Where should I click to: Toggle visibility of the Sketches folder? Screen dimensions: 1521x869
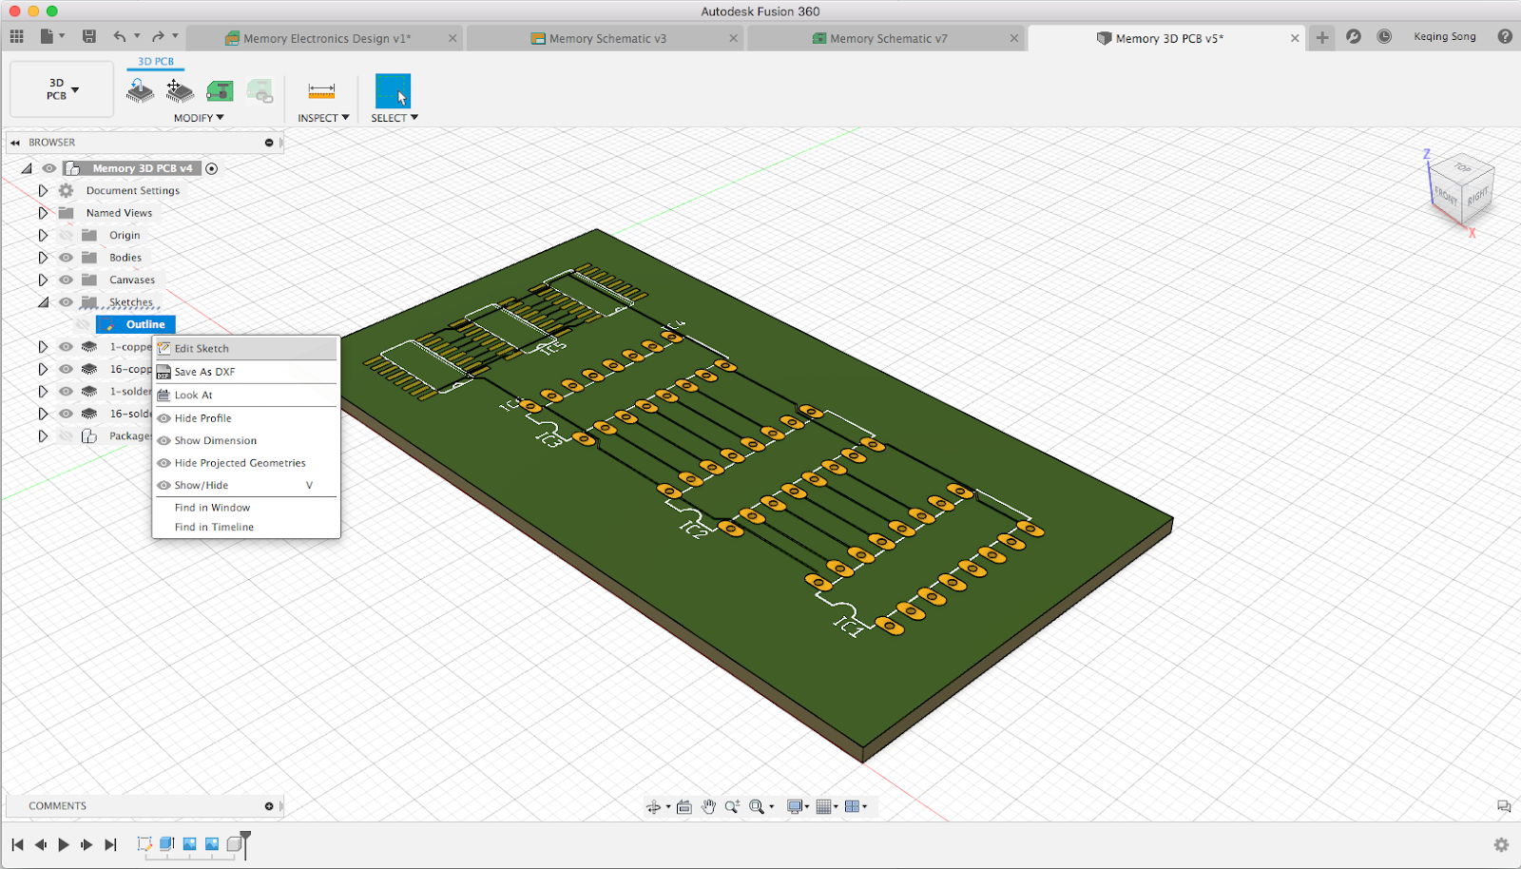pos(66,302)
